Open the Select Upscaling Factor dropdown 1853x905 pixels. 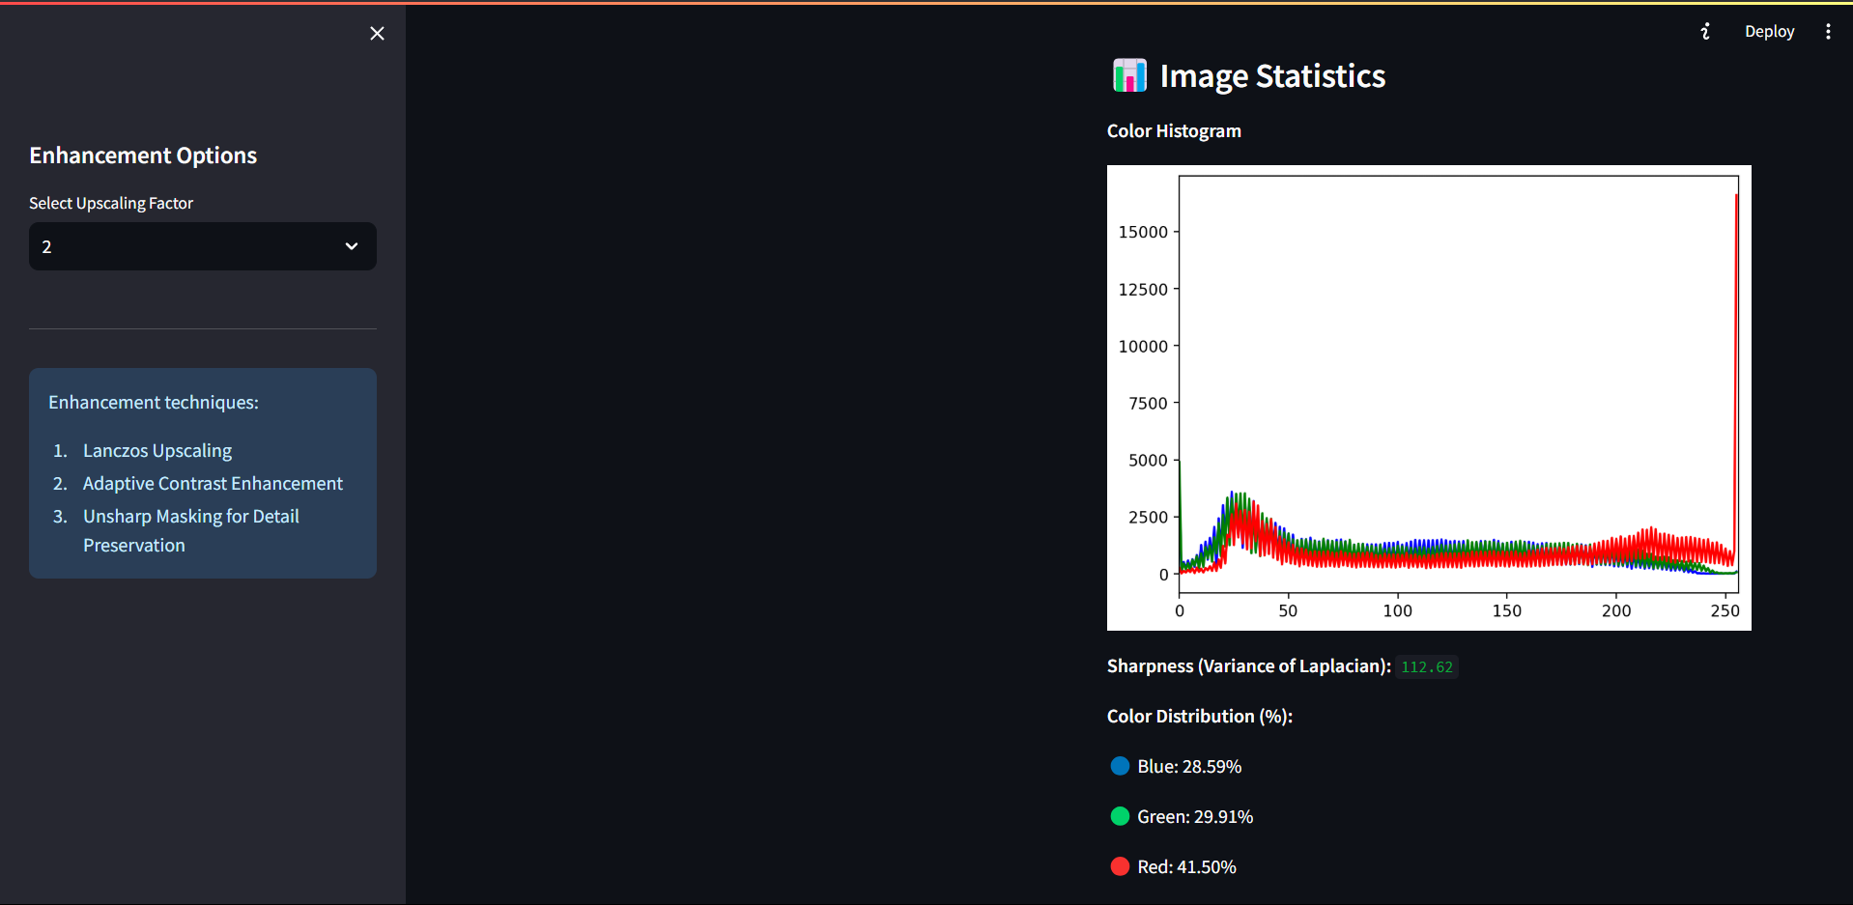[x=203, y=246]
